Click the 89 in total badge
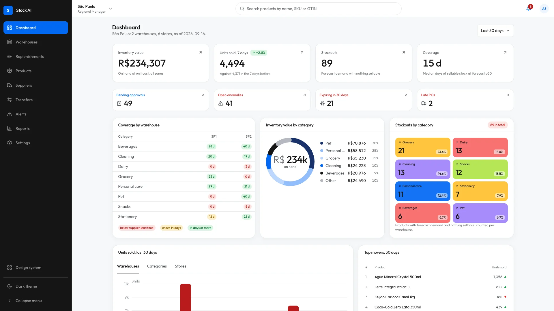554x311 pixels. (x=498, y=125)
